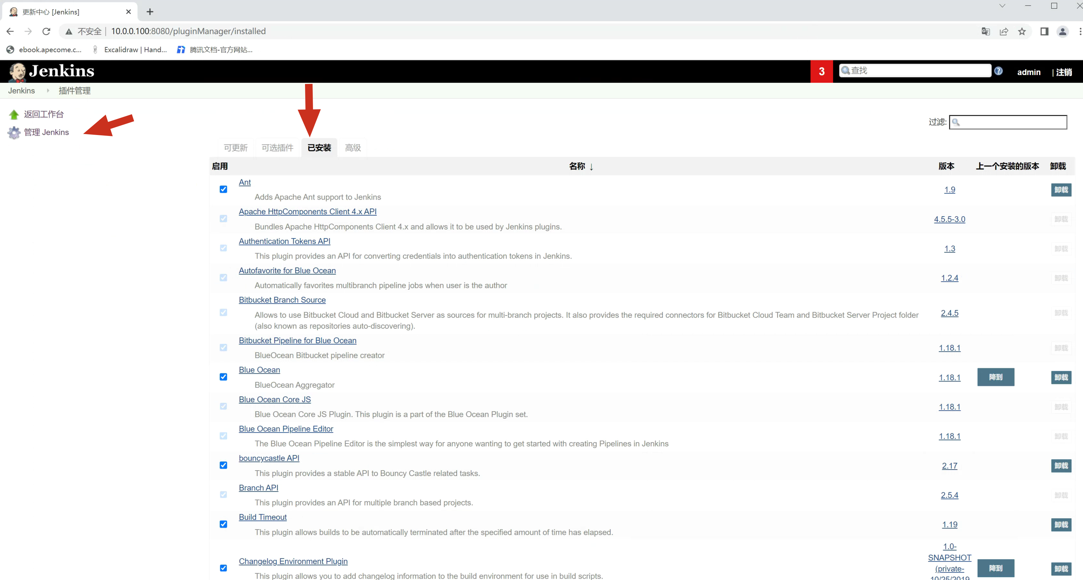Reload the page via refresh icon

(46, 32)
